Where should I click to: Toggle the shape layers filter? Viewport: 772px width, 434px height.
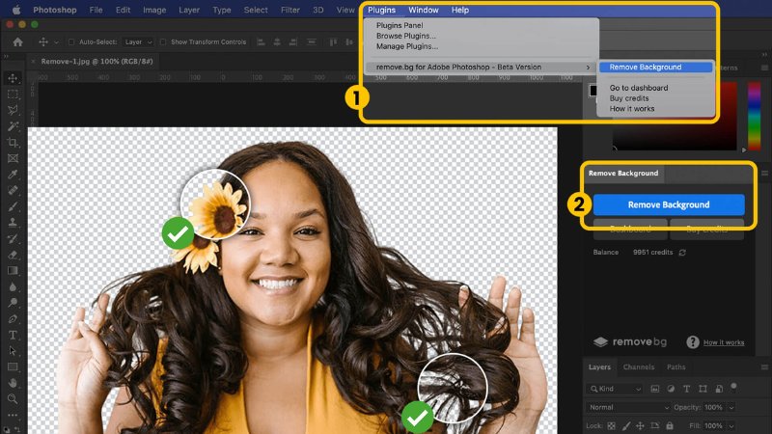tap(703, 389)
